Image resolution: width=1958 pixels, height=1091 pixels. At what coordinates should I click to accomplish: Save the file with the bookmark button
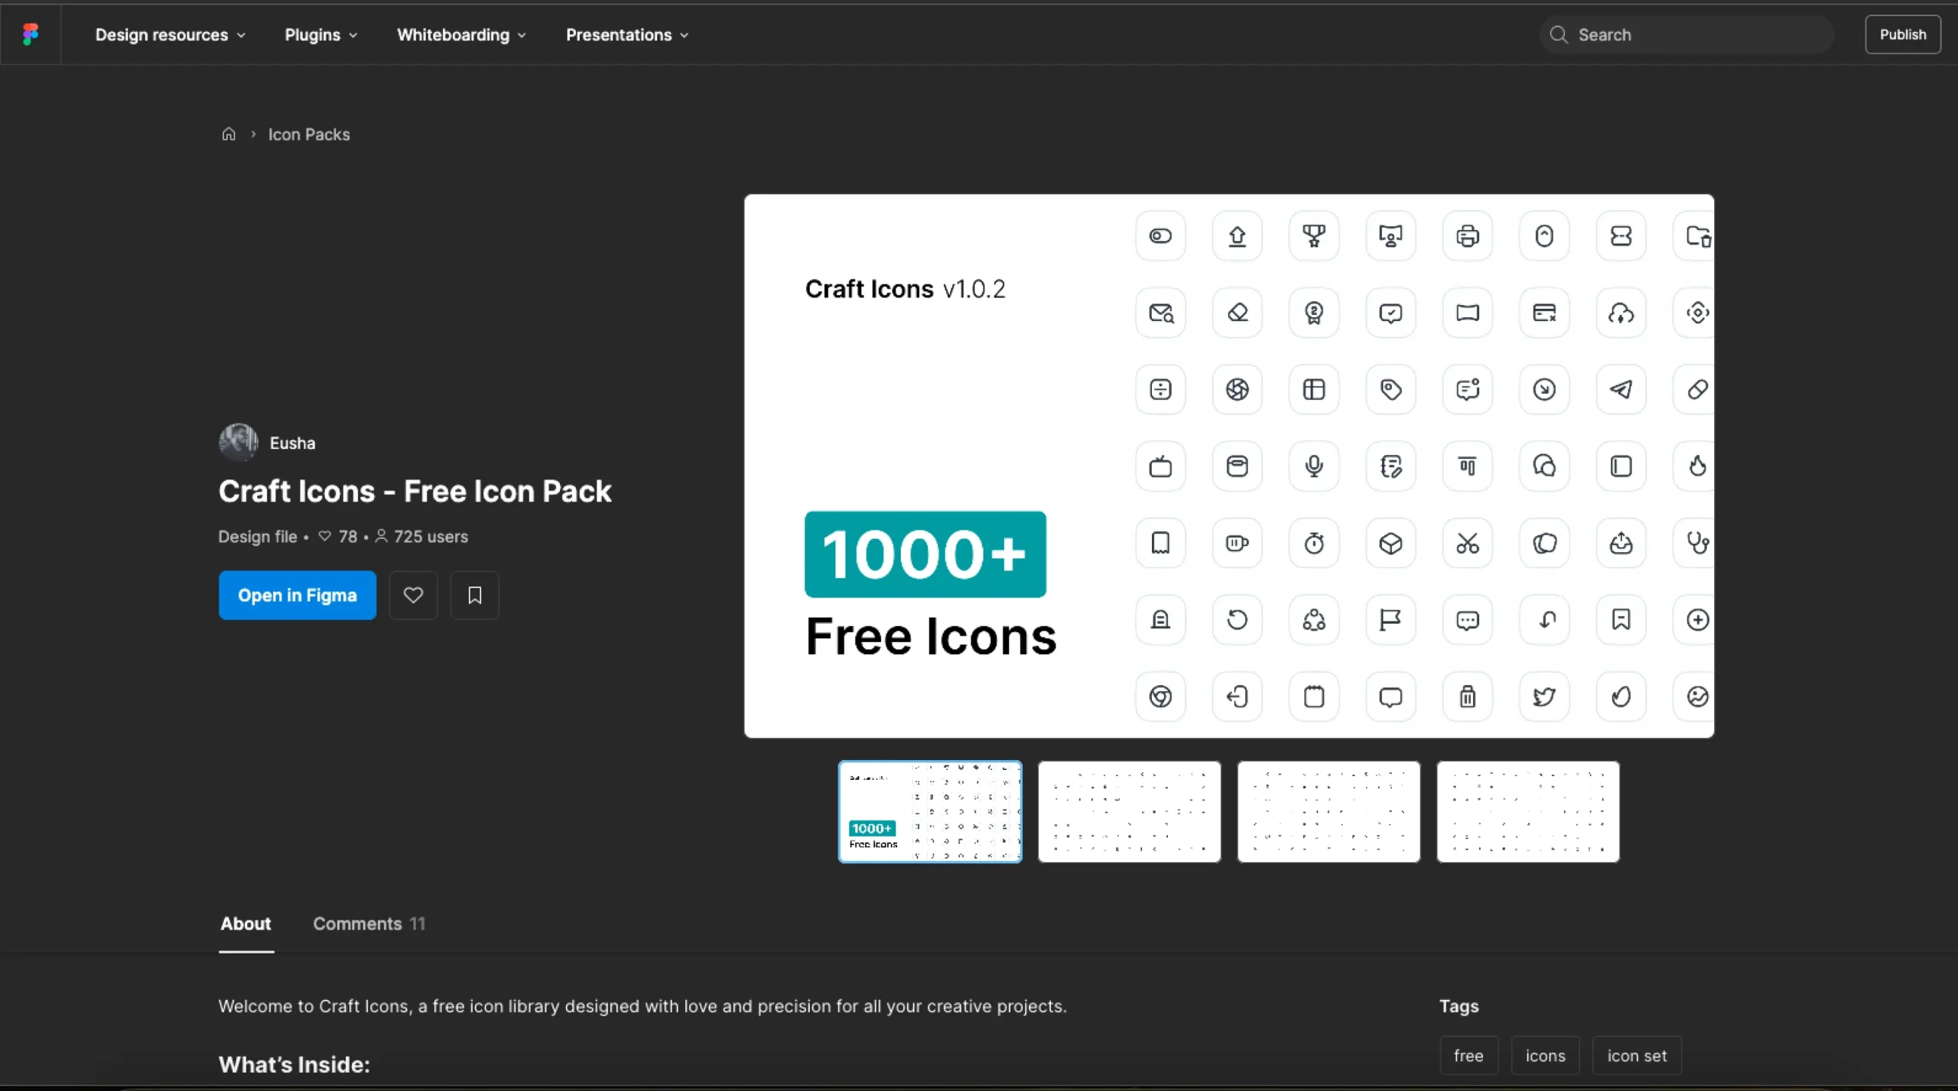click(x=474, y=595)
